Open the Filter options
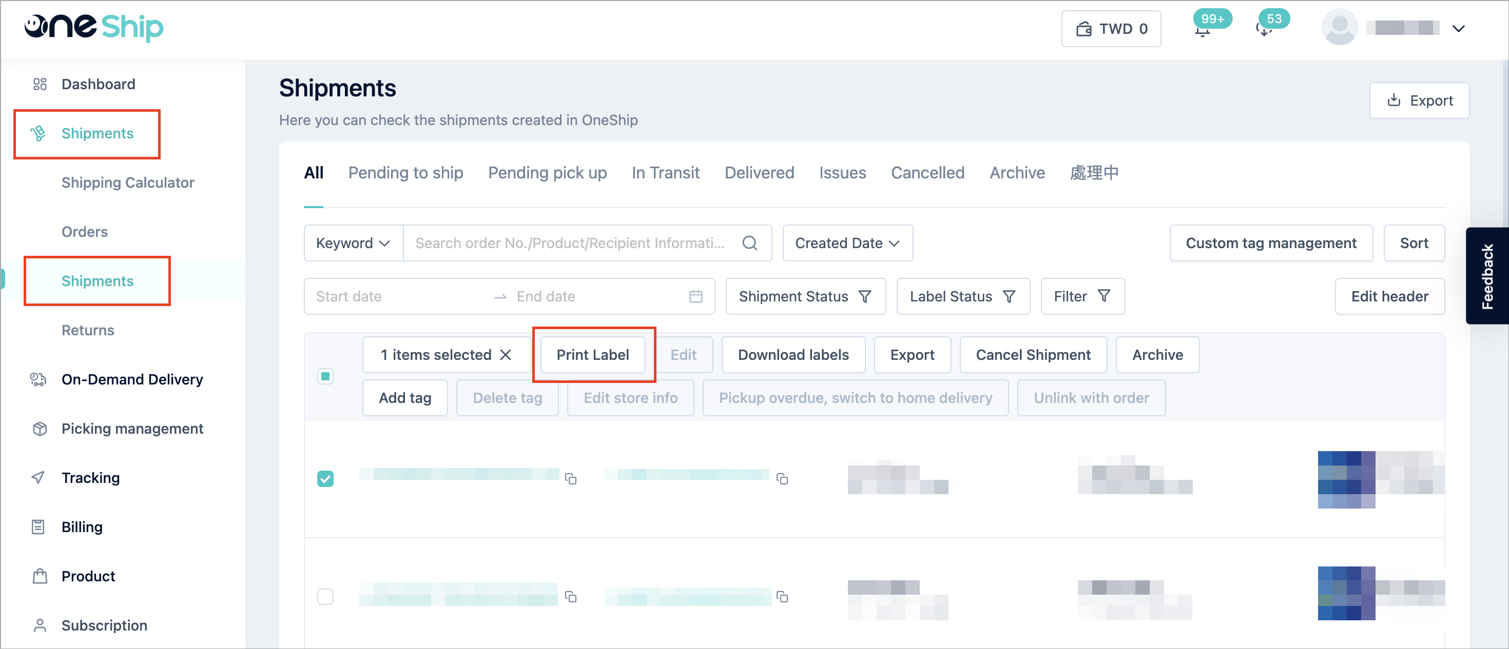 (1082, 296)
